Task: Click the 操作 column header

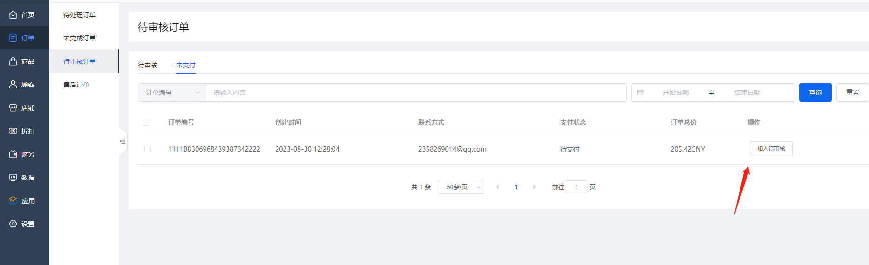Action: (x=754, y=122)
